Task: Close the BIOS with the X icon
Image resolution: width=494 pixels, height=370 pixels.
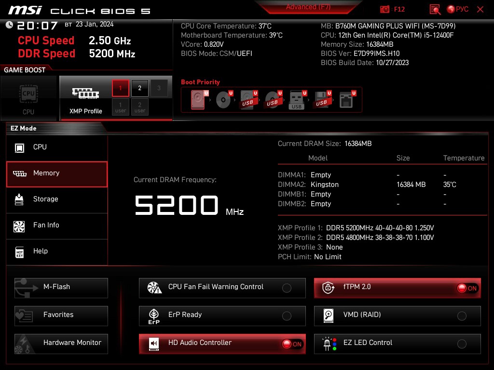Action: tap(480, 9)
